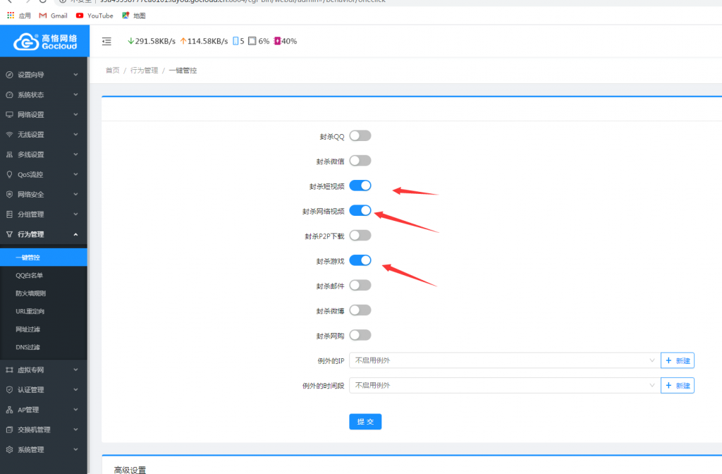Click the 无线设置 wifi icon
722x474 pixels.
click(x=9, y=135)
